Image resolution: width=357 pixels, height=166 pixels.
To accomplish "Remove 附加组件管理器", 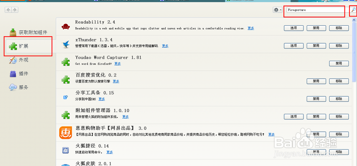I will point(339,117).
